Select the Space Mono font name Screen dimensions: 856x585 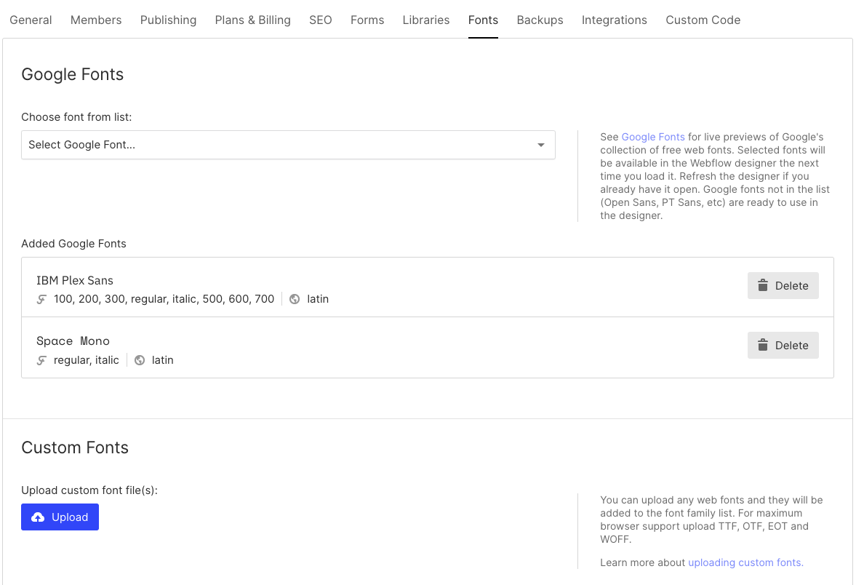click(x=73, y=341)
